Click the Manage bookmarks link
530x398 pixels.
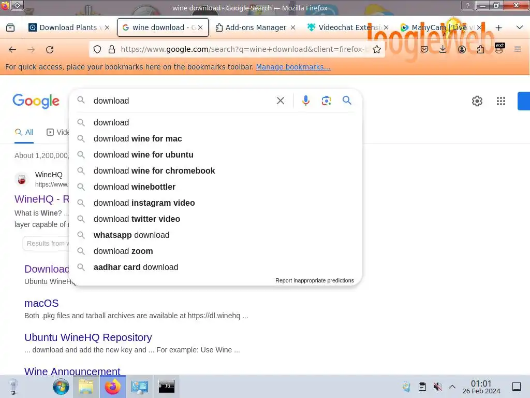293,67
